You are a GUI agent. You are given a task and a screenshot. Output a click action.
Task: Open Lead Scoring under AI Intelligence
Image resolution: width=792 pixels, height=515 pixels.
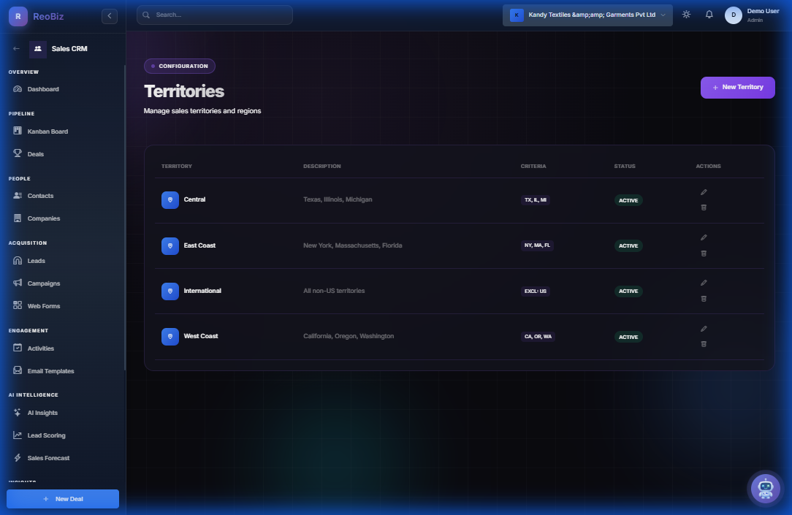45,435
